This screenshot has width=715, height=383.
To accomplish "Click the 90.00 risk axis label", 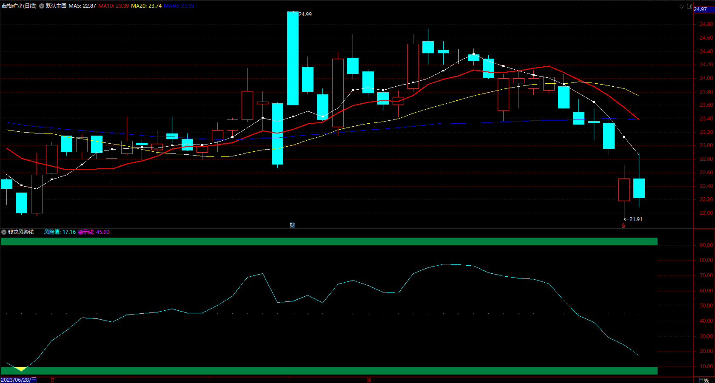I will coord(706,245).
